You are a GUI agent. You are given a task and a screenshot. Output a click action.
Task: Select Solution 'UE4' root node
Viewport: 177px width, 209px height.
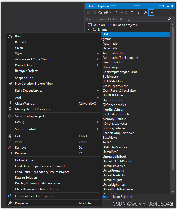[115, 25]
